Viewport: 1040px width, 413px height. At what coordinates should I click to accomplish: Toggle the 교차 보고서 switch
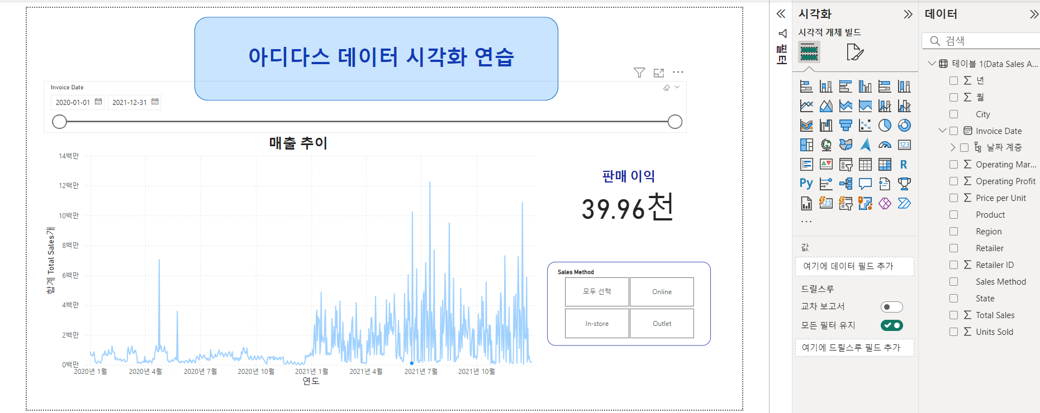[891, 307]
